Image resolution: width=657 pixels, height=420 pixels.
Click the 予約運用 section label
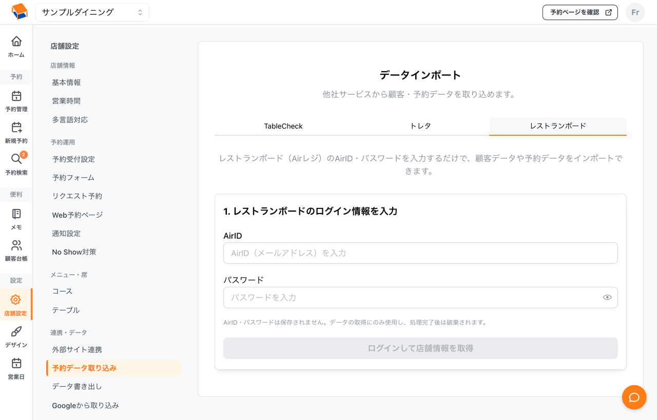click(x=63, y=142)
